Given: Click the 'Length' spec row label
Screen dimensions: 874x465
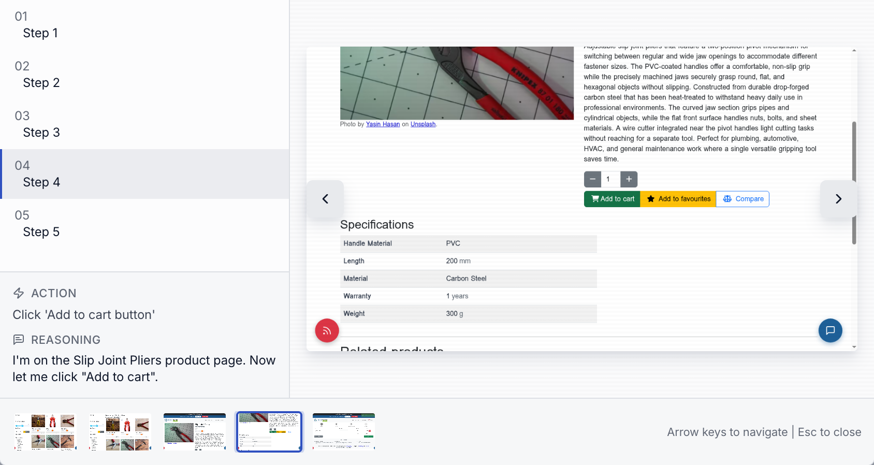Looking at the screenshot, I should (354, 261).
